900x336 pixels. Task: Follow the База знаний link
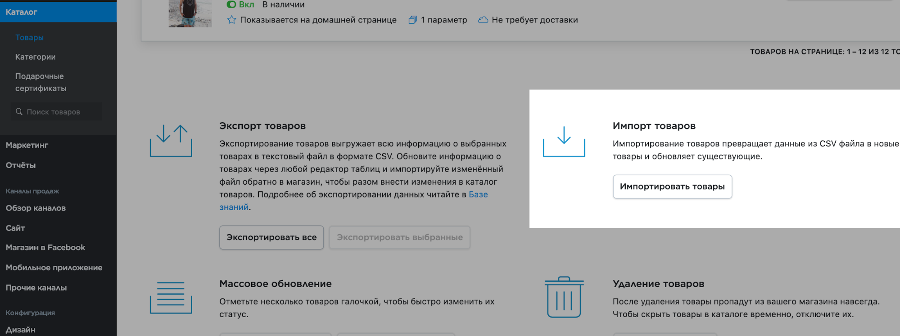pyautogui.click(x=478, y=195)
